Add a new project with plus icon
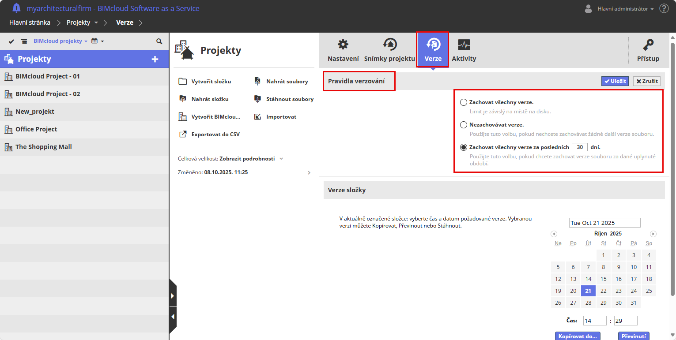The height and width of the screenshot is (340, 676). 155,59
